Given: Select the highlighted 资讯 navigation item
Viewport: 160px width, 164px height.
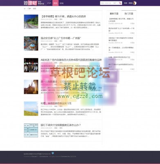Looking at the screenshot, I should pyautogui.click(x=55, y=3).
